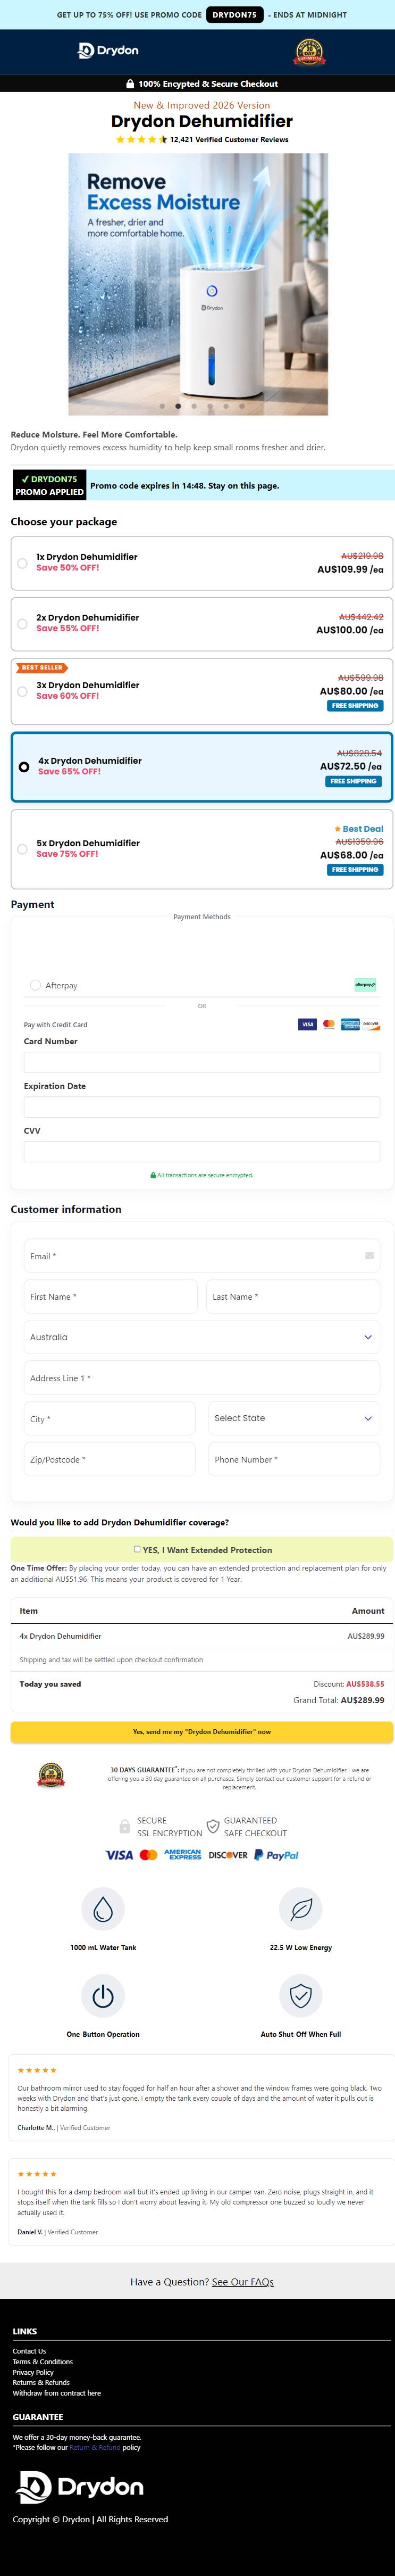Click the Guaranteed Safe Checkout shield icon

pyautogui.click(x=212, y=1827)
